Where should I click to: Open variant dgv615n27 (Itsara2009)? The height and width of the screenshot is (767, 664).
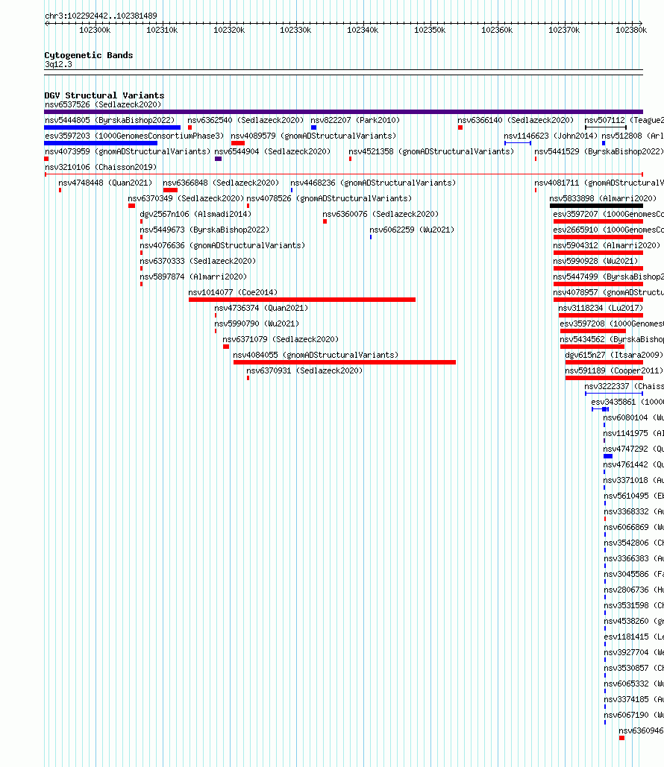click(x=614, y=355)
